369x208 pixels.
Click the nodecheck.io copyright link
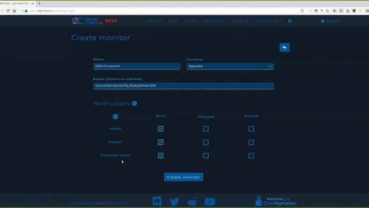tap(115, 203)
